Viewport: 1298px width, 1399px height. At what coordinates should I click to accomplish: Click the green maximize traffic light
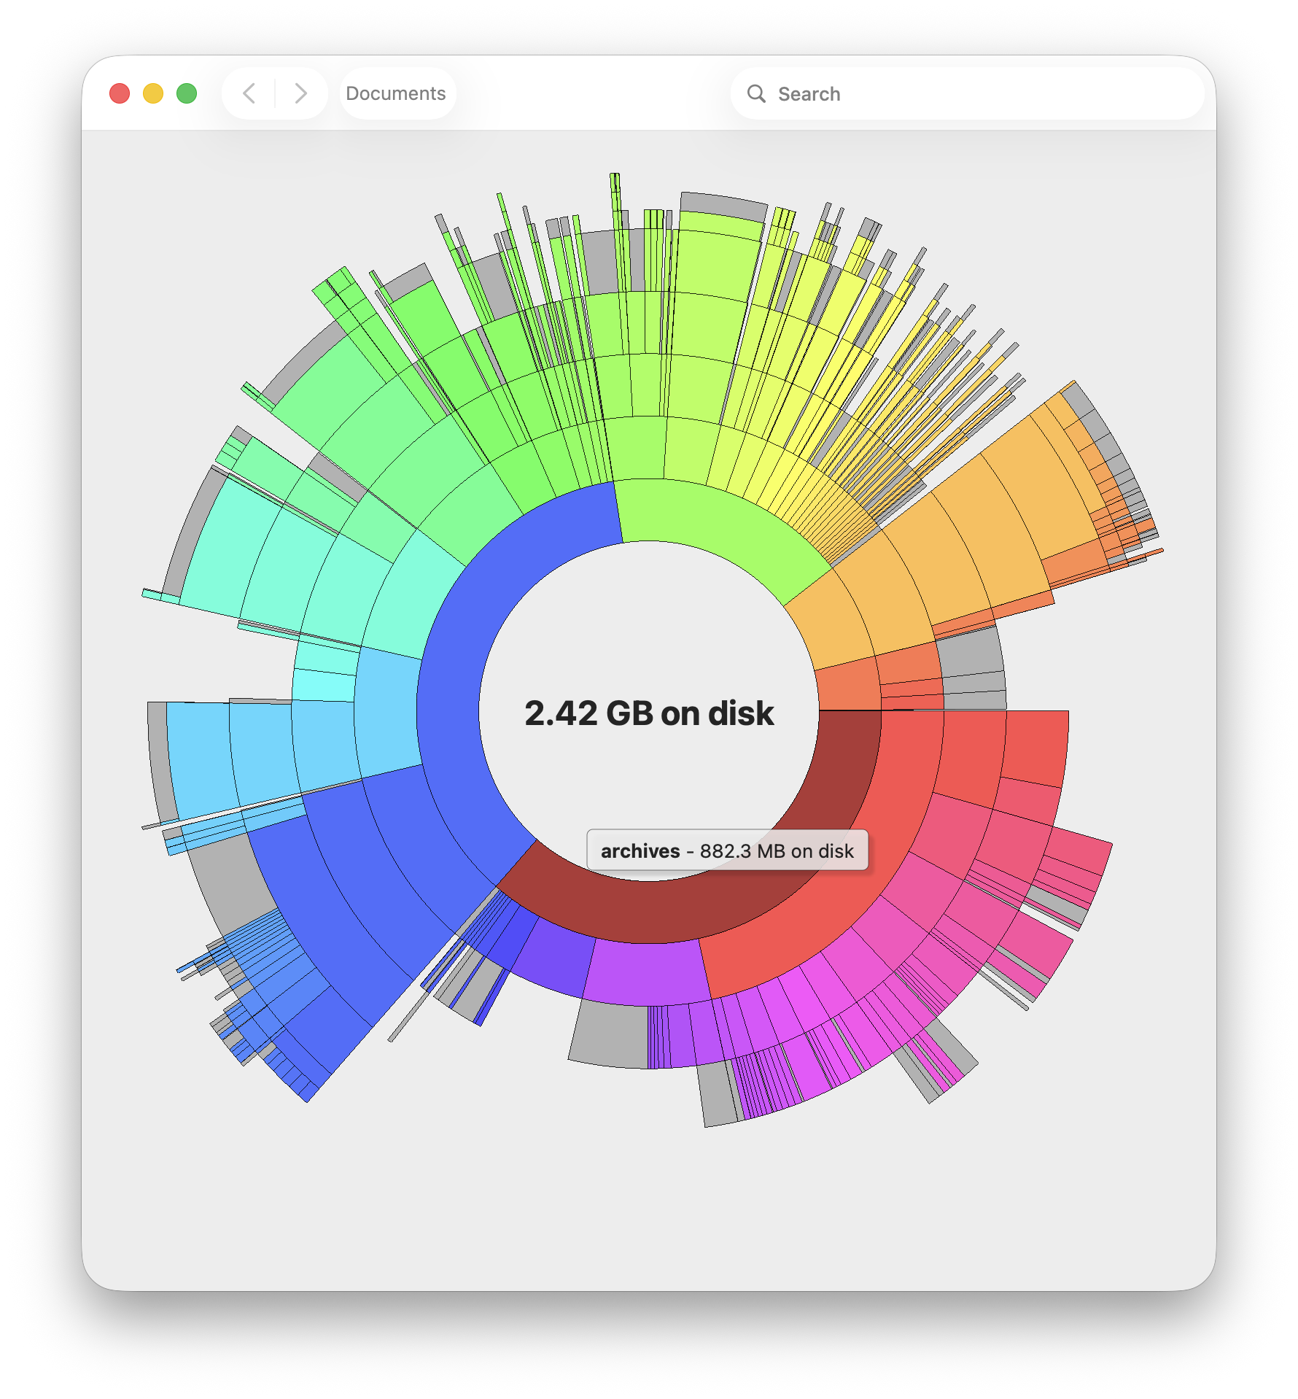(187, 93)
